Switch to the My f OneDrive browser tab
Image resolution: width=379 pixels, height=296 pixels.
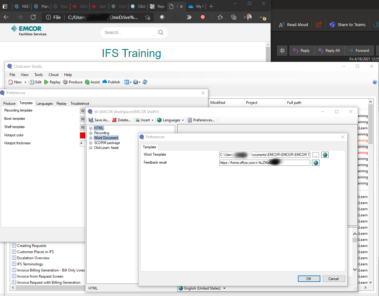pyautogui.click(x=196, y=6)
